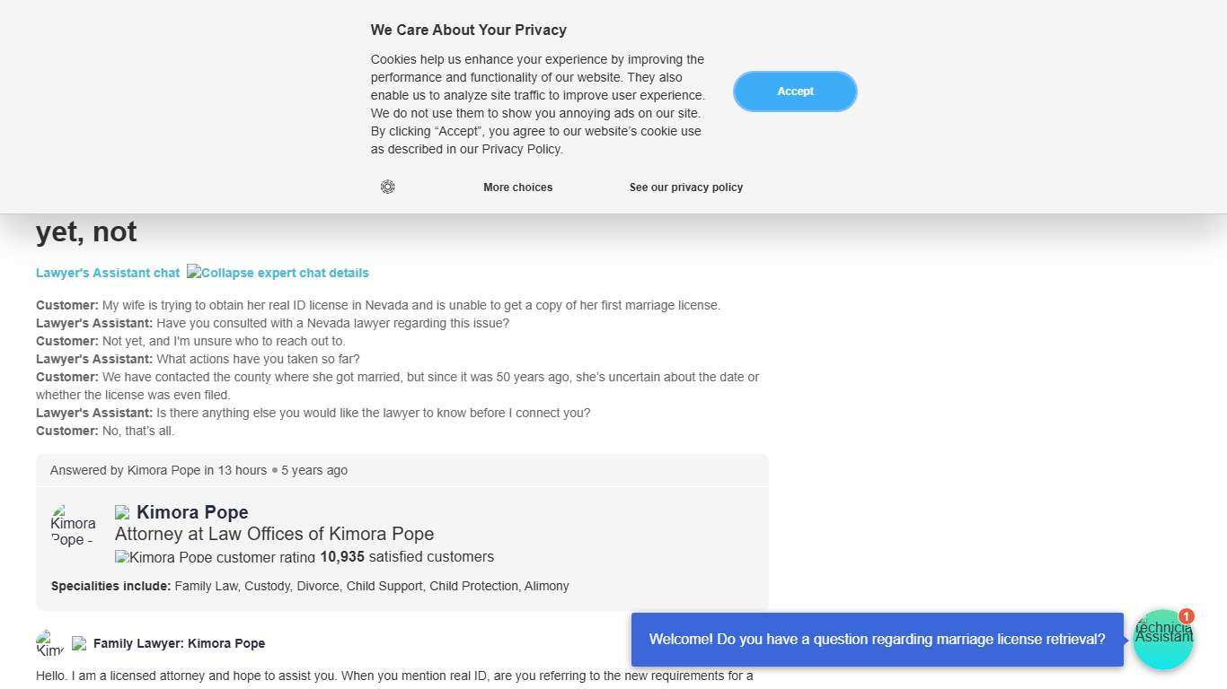Select Family Lawyer: Kimora Pope label

click(179, 643)
